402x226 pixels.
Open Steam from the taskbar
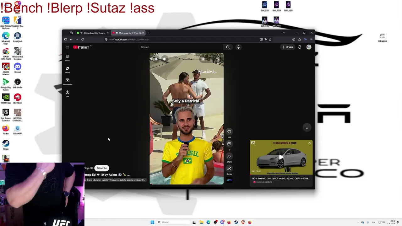click(236, 222)
